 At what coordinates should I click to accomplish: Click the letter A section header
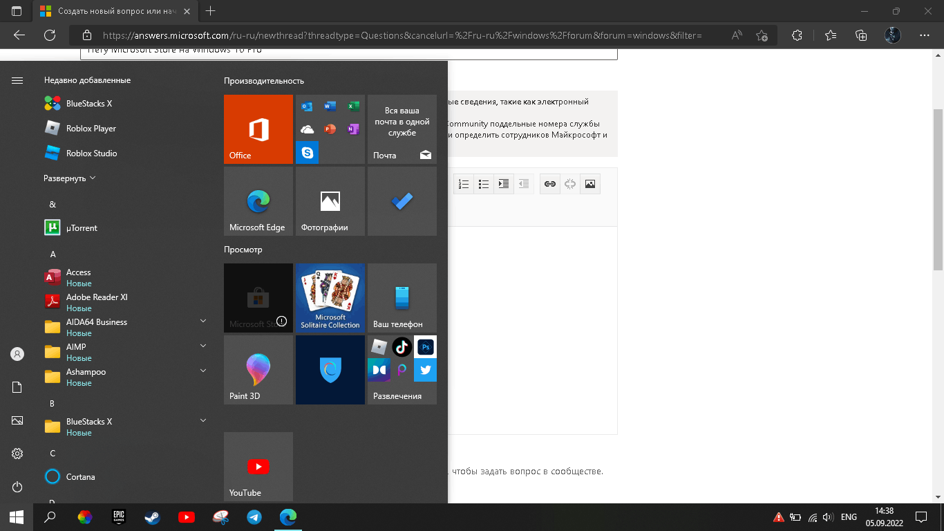coord(53,254)
